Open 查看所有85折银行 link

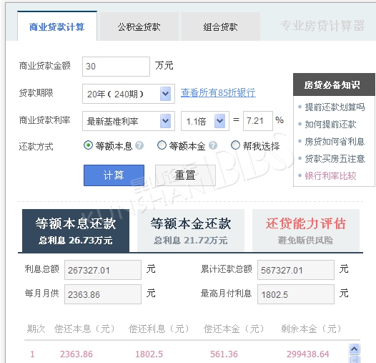tap(218, 93)
